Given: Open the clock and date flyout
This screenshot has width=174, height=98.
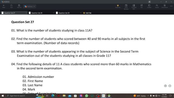Looking at the screenshot, I should click(164, 96).
